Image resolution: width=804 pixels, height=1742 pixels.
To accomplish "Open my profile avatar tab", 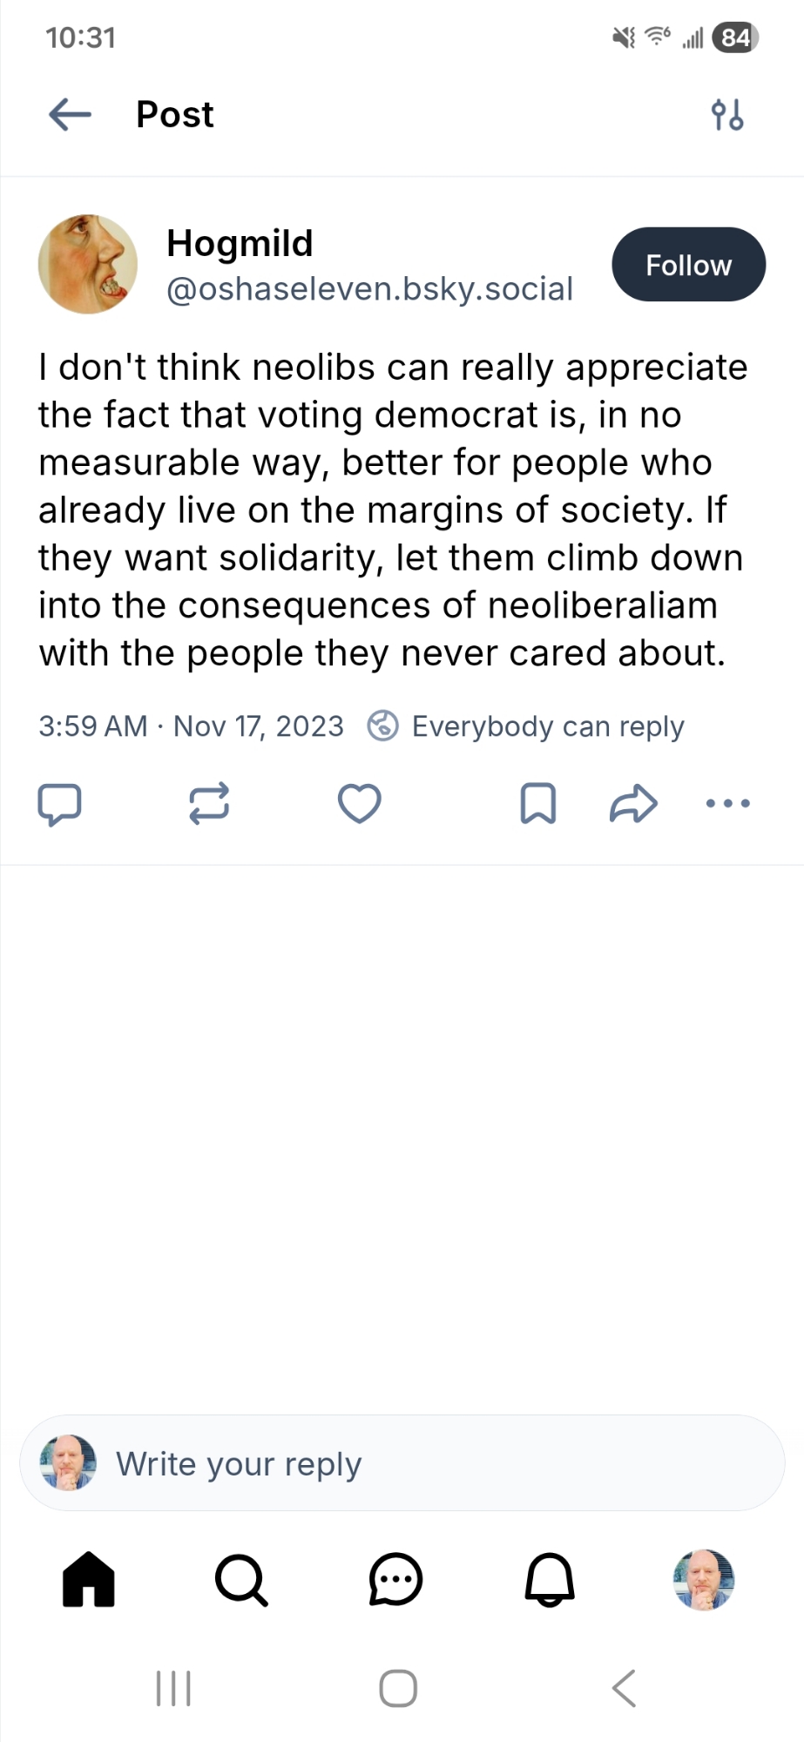I will pos(704,1579).
